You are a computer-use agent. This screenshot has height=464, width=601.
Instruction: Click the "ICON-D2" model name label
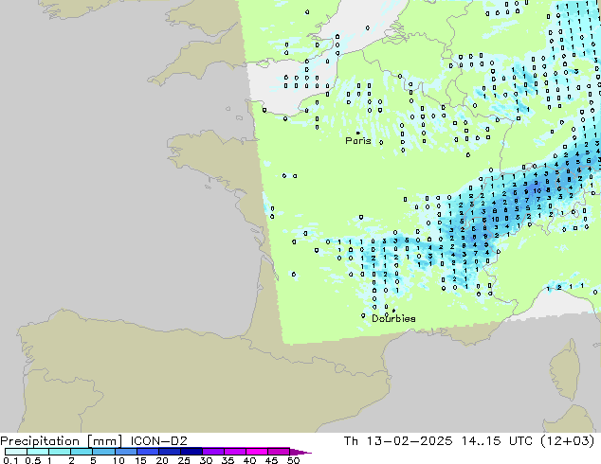[158, 441]
